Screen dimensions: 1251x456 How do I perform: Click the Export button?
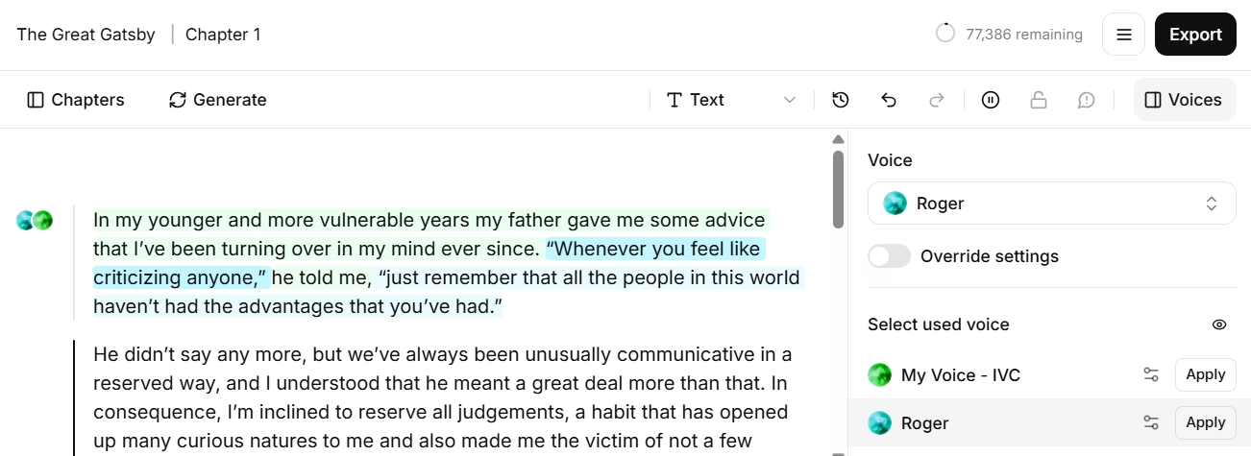pyautogui.click(x=1195, y=35)
